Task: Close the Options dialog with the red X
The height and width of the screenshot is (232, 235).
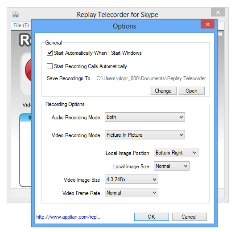Action: [207, 24]
